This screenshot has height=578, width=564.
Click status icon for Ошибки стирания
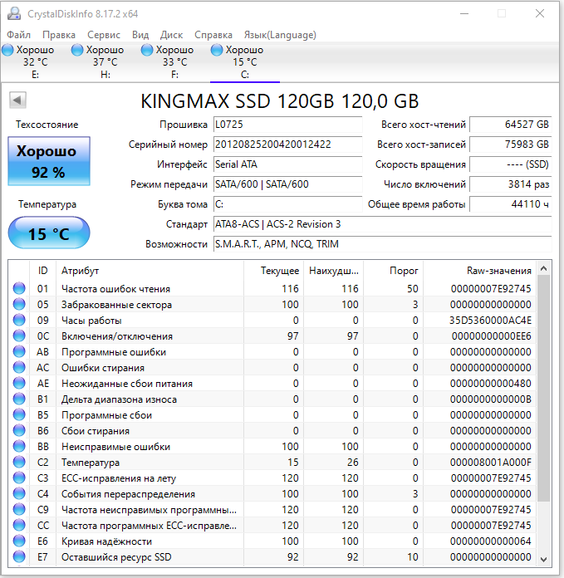pos(19,367)
